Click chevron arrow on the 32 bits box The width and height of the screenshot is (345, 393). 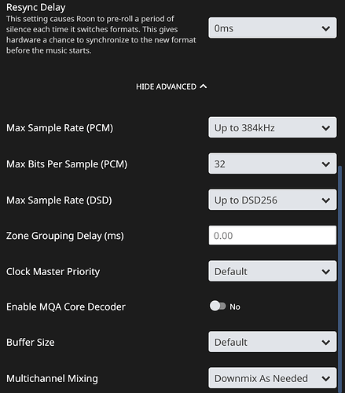click(x=326, y=164)
